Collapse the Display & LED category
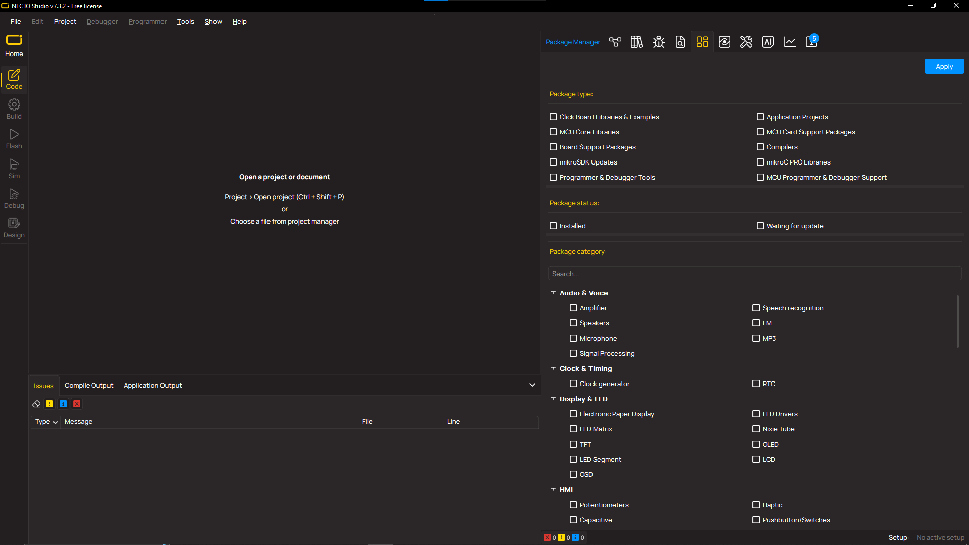969x545 pixels. coord(553,399)
